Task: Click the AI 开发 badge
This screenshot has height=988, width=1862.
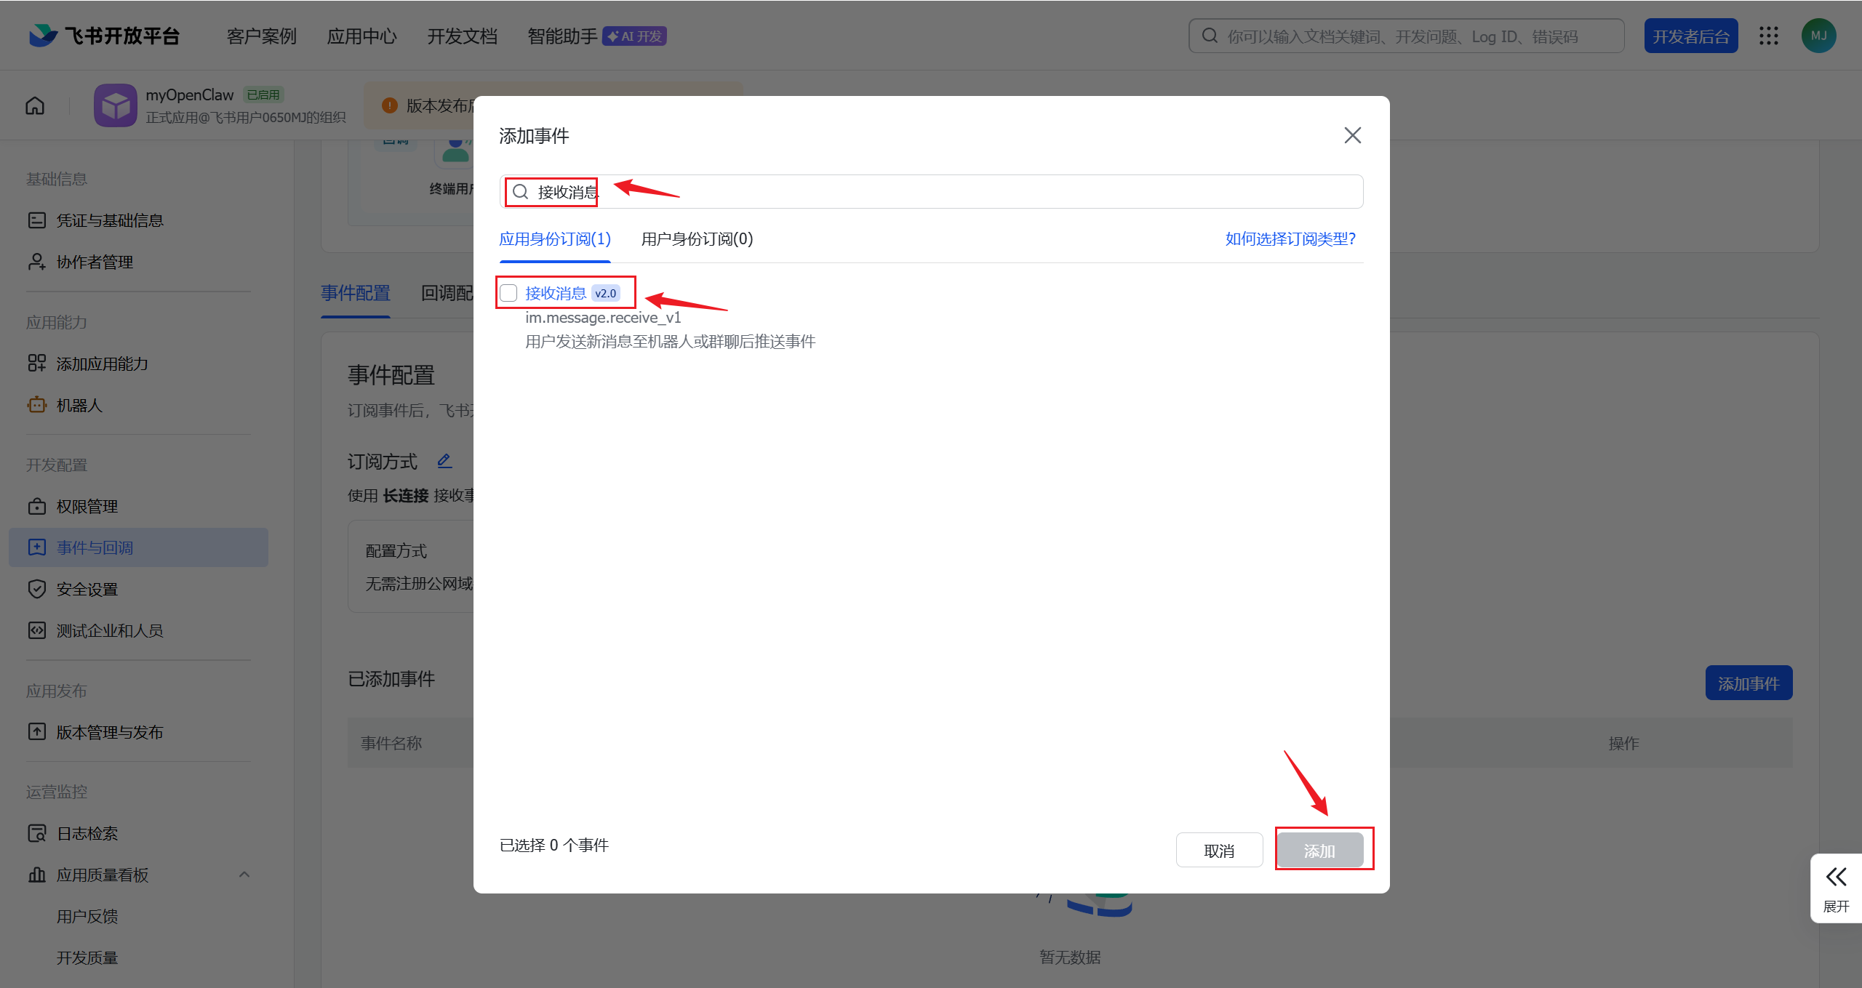Action: pos(635,36)
